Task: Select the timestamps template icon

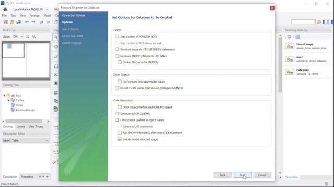Action: click(x=290, y=46)
